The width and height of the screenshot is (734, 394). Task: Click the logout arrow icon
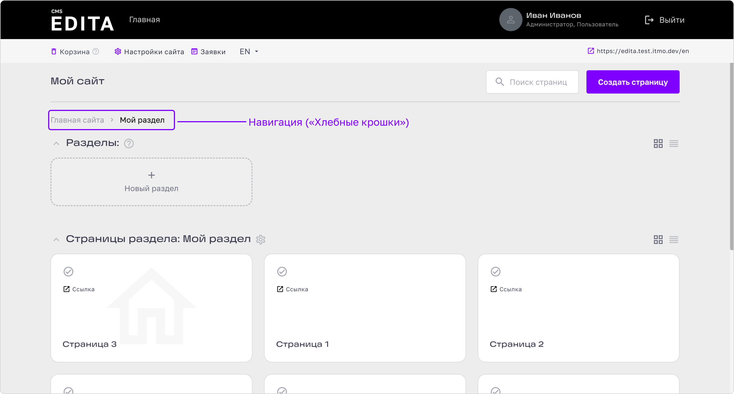[x=649, y=20]
